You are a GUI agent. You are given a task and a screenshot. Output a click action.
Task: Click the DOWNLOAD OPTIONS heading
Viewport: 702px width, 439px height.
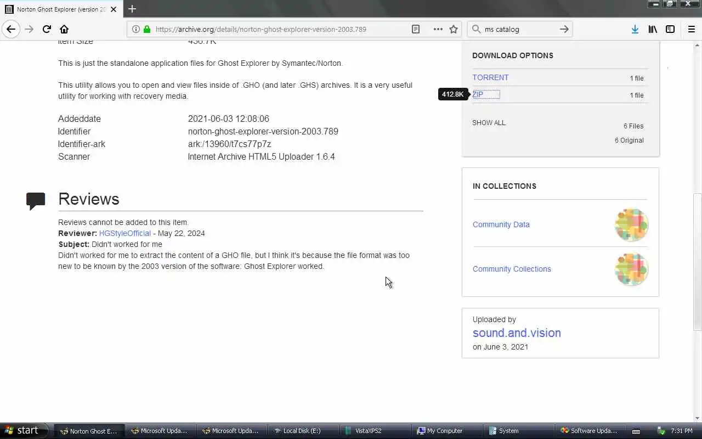pos(513,55)
